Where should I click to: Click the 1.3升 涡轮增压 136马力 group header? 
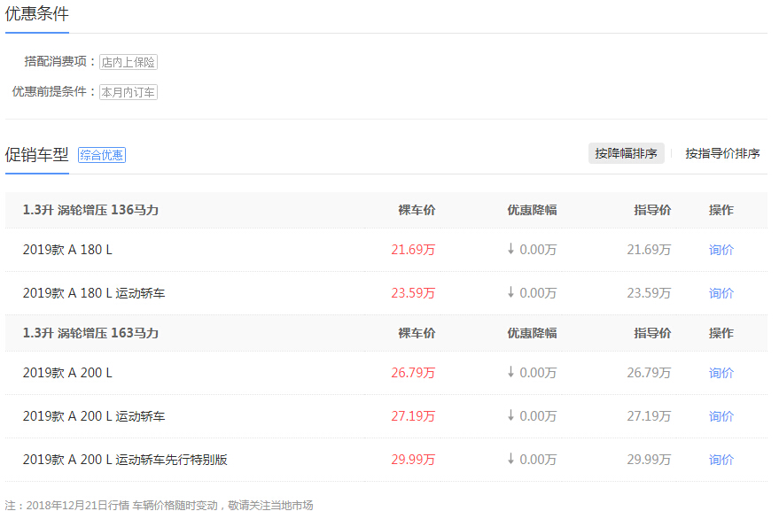click(90, 210)
